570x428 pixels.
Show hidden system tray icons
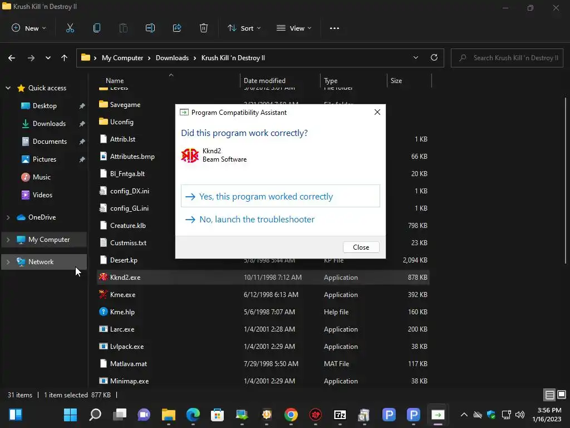[464, 415]
